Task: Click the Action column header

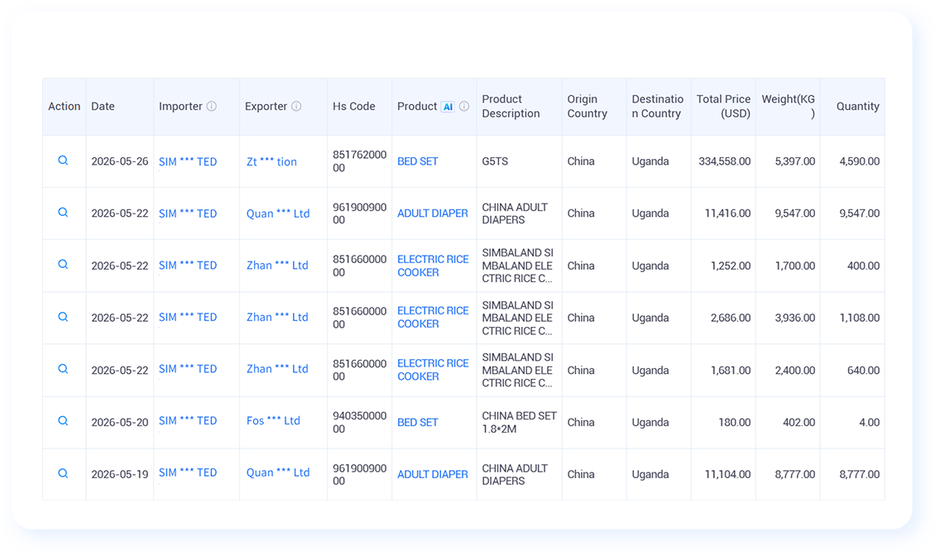Action: tap(65, 106)
